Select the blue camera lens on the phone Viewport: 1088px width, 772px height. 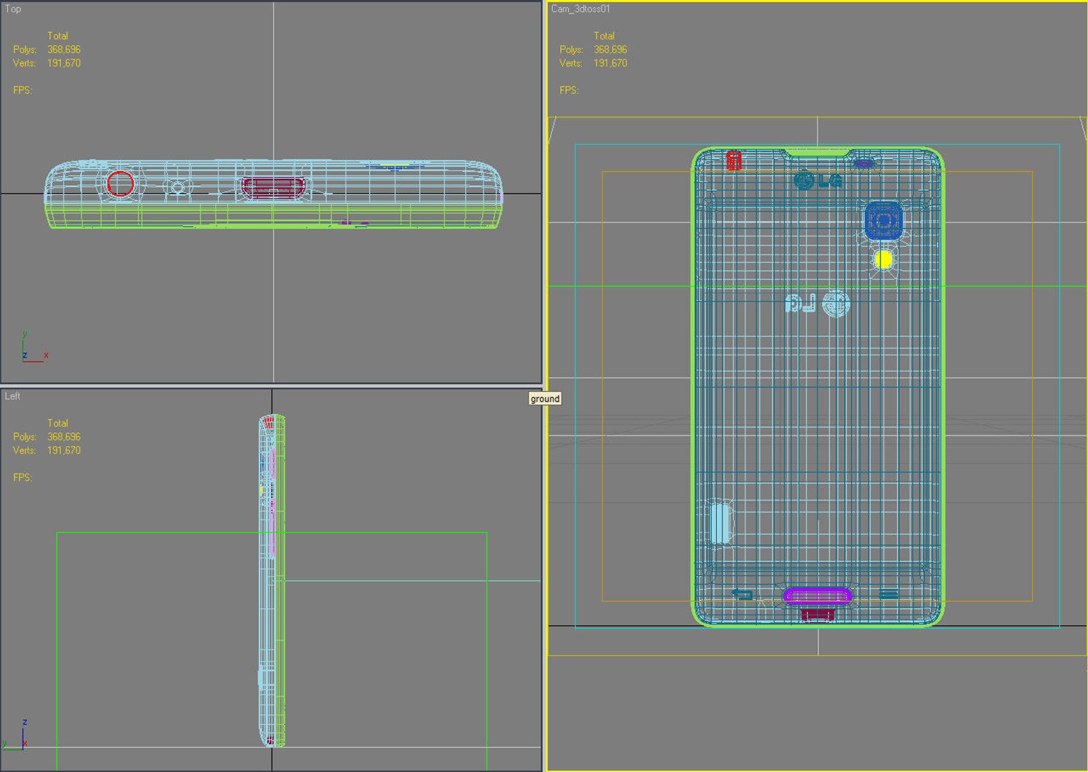[x=883, y=222]
